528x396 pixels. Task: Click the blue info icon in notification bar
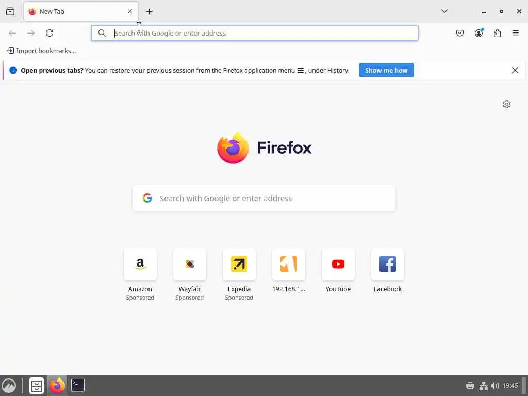tap(13, 70)
